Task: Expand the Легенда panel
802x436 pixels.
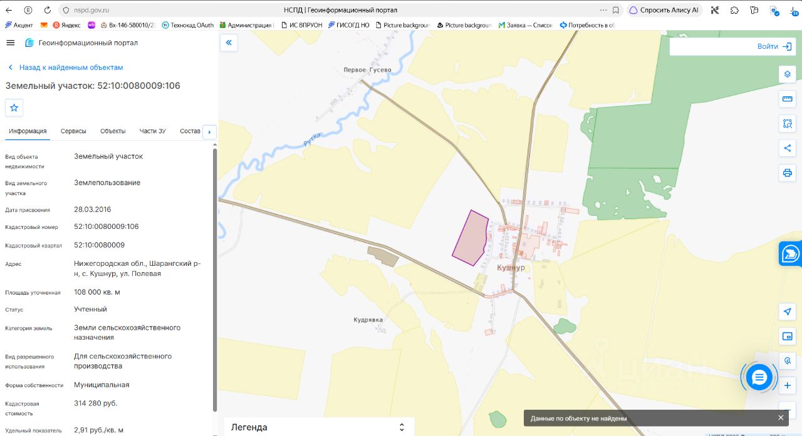Action: pyautogui.click(x=319, y=427)
